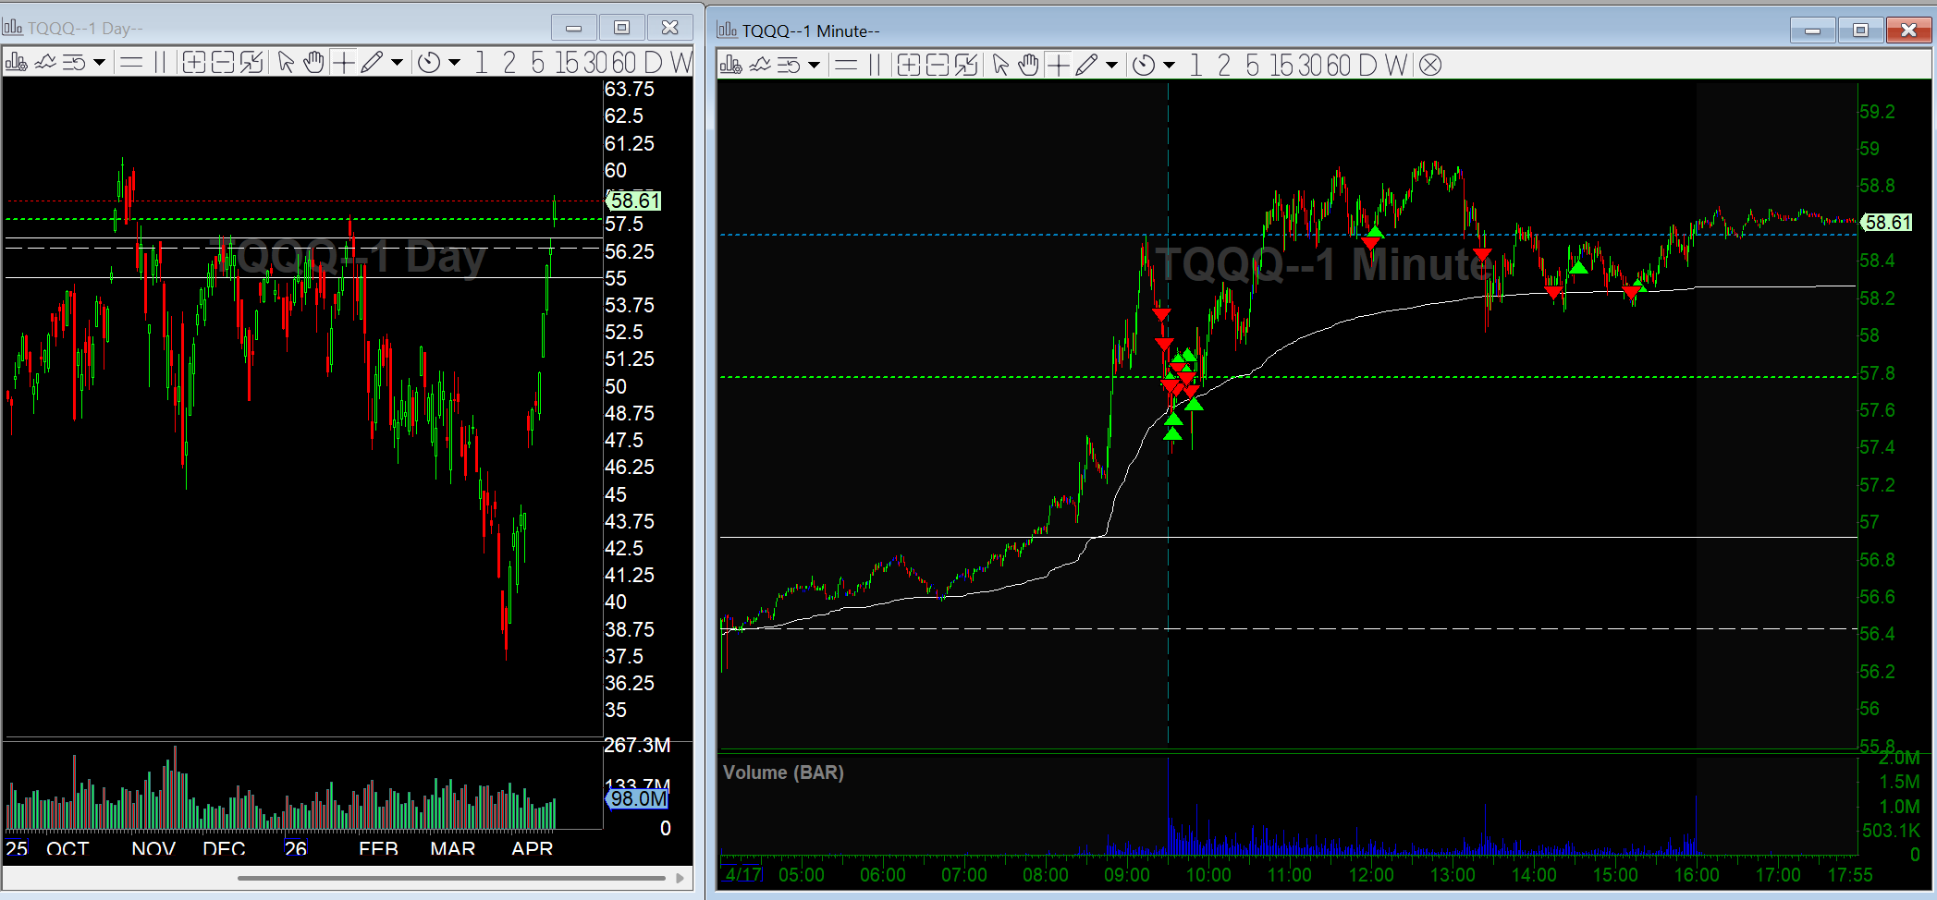Image resolution: width=1937 pixels, height=900 pixels.
Task: Switch Day chart to 60 minute interval
Action: tap(624, 63)
